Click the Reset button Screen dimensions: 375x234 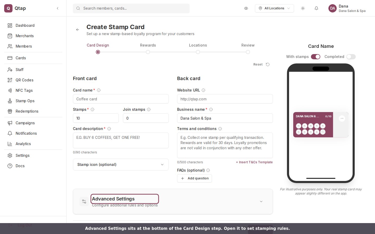click(261, 64)
